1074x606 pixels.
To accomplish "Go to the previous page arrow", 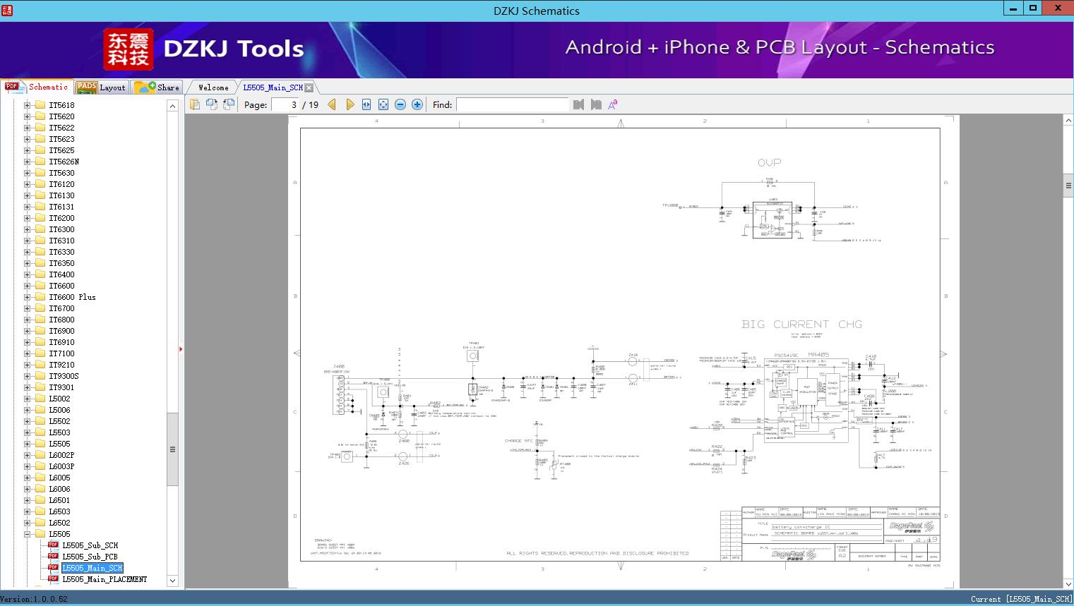I will click(332, 104).
